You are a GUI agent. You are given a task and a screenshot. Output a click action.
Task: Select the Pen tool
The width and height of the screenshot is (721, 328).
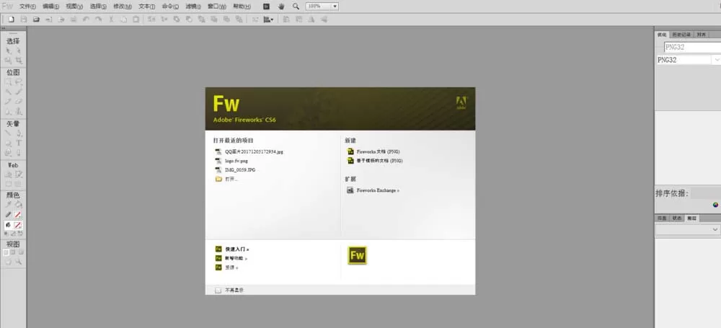(19, 133)
